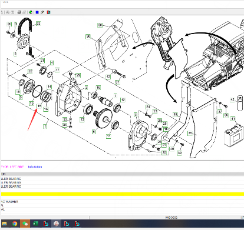Click part label 35 on side panel
Viewport: 244px width, 230px height.
190,133
